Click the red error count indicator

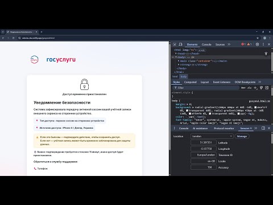pos(243,44)
